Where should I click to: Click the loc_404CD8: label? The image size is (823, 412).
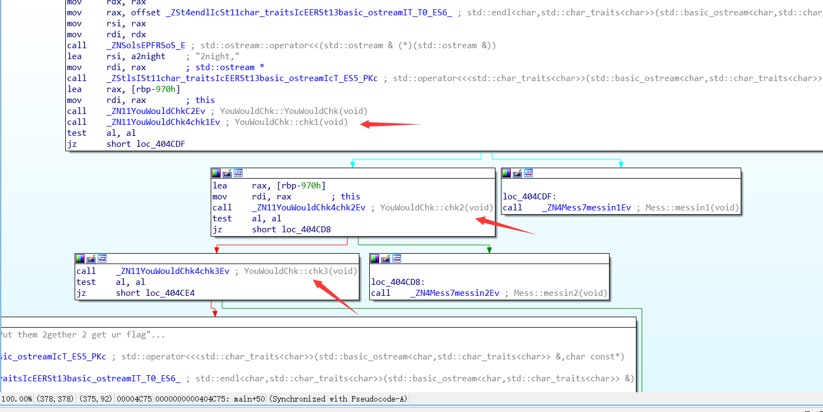click(398, 282)
